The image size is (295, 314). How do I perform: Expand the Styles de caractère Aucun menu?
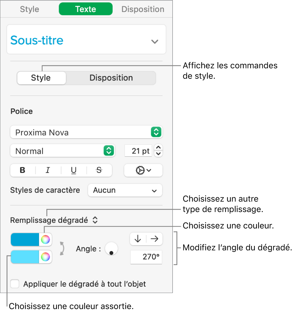125,190
